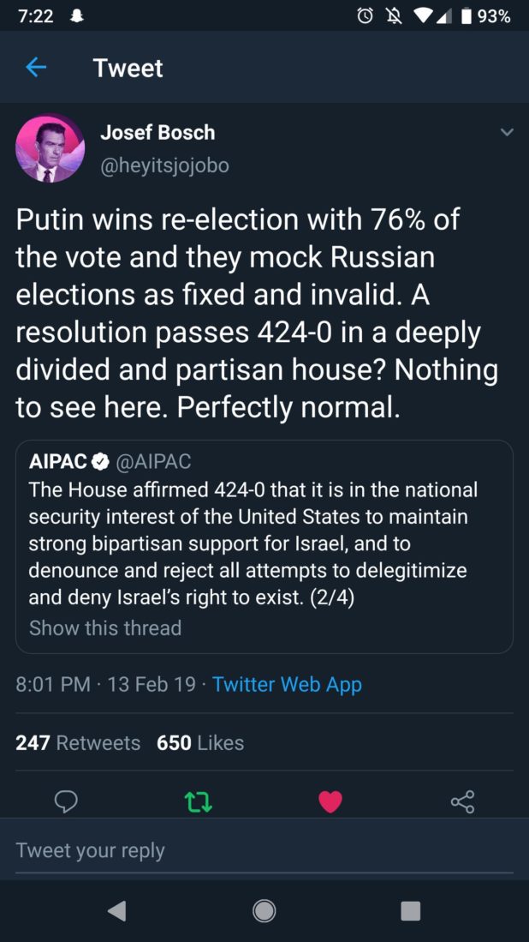Unlike the tweet with heart icon
This screenshot has height=942, width=529.
pos(330,801)
